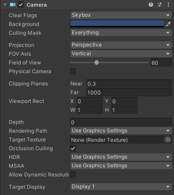The width and height of the screenshot is (174, 195).
Task: Click the blue Background color swatch
Action: tap(117, 24)
